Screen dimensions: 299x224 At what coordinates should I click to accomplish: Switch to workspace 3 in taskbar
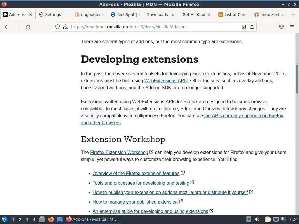pyautogui.click(x=27, y=220)
